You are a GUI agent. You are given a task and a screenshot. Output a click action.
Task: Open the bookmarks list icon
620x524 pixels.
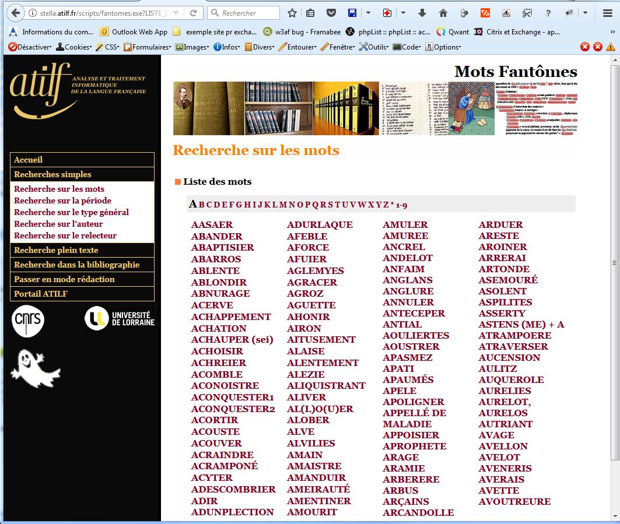tap(311, 13)
